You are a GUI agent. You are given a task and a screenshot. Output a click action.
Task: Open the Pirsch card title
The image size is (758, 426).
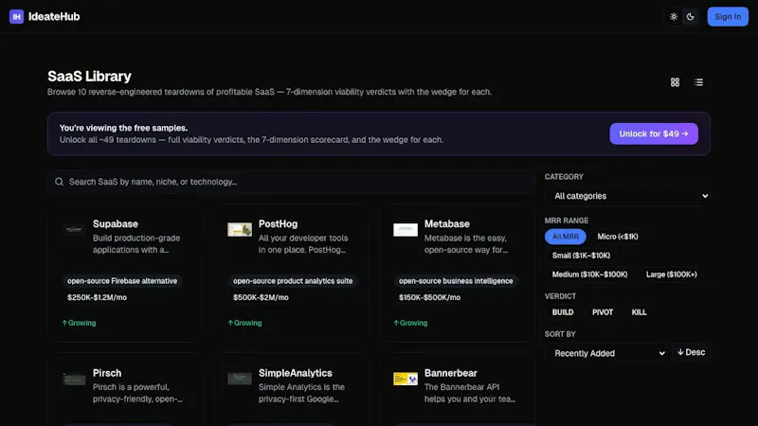[x=107, y=373]
